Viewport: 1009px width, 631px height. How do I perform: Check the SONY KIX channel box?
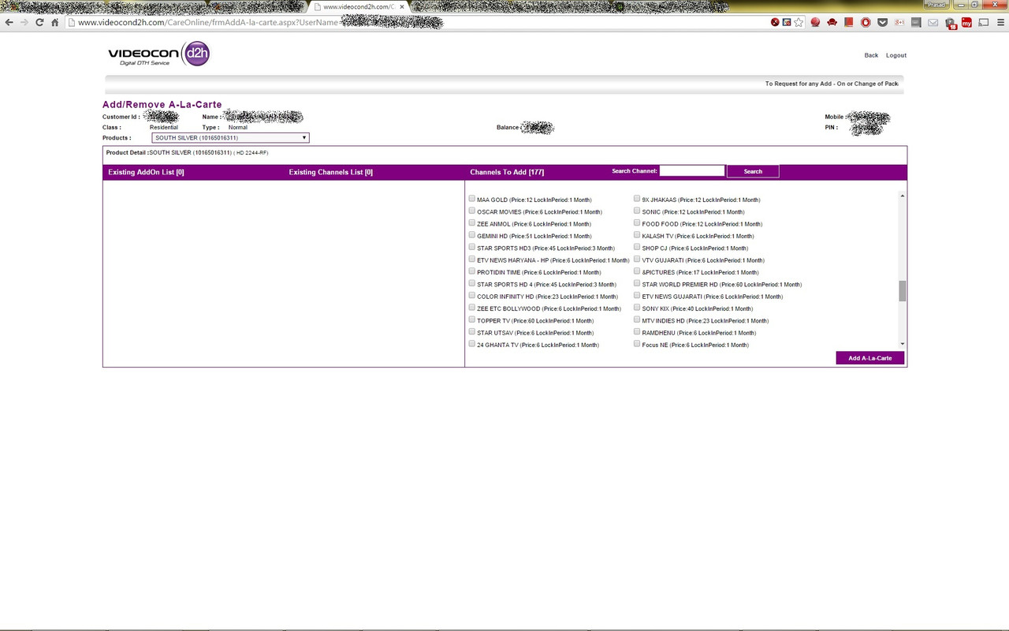[x=637, y=308]
